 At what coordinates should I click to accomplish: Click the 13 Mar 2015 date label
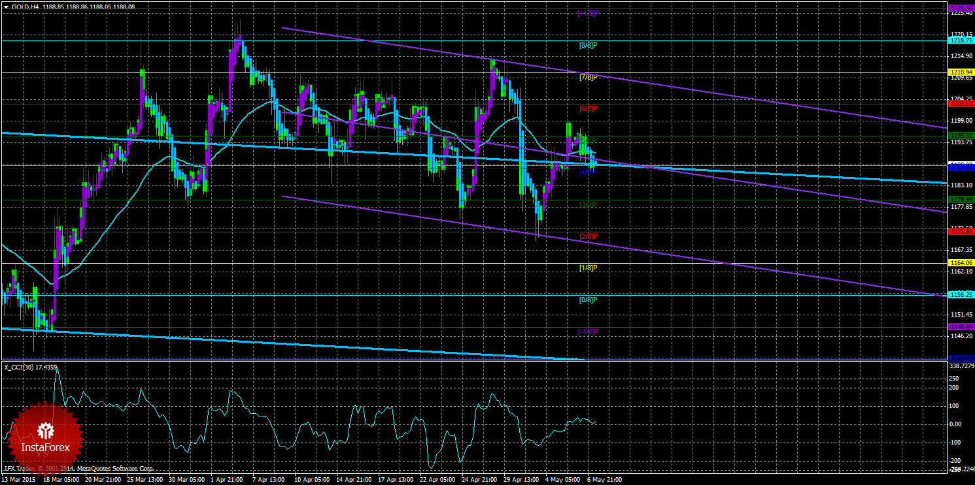20,480
